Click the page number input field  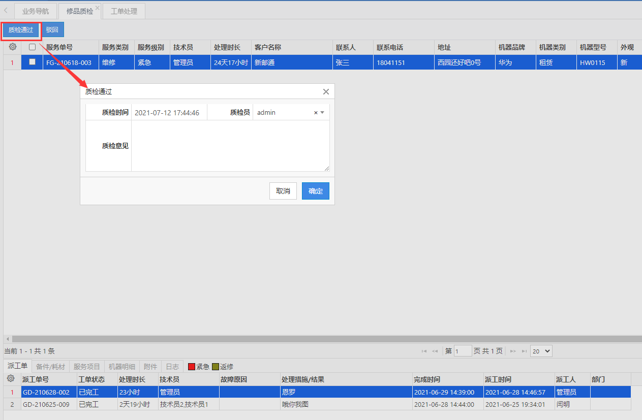point(463,351)
